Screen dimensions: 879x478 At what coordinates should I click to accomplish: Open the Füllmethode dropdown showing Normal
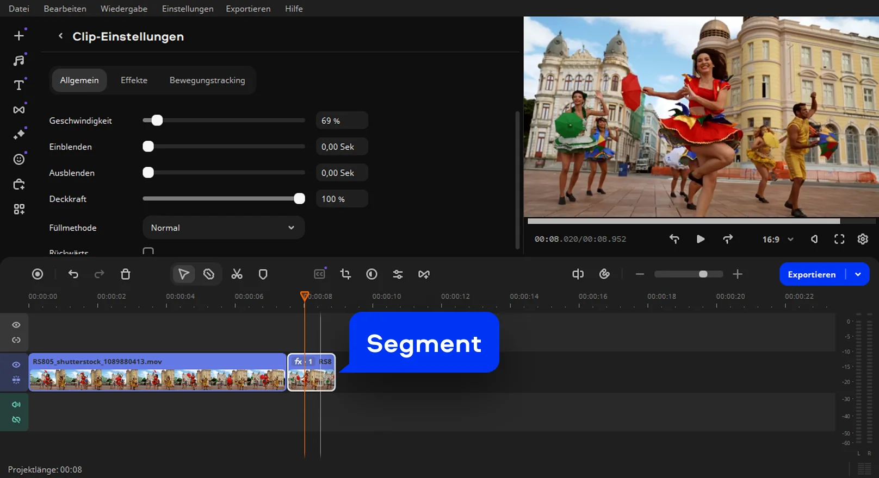point(223,228)
